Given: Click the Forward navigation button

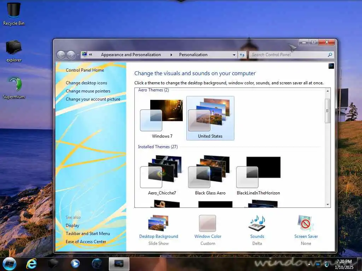Looking at the screenshot, I should 71,55.
